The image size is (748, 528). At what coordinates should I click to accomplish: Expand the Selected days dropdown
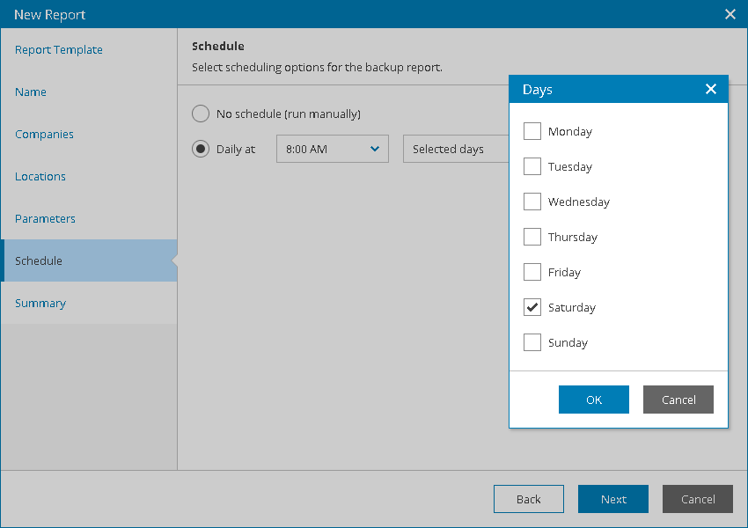click(455, 149)
